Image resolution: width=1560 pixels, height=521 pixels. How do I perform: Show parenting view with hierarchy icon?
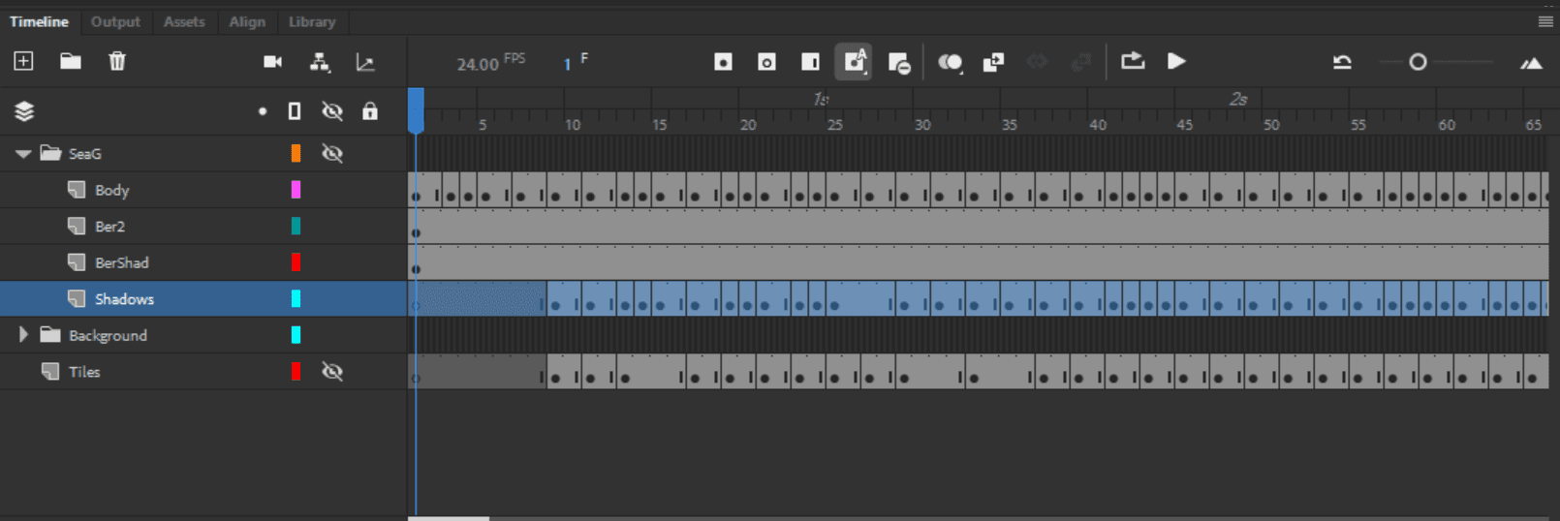click(320, 62)
